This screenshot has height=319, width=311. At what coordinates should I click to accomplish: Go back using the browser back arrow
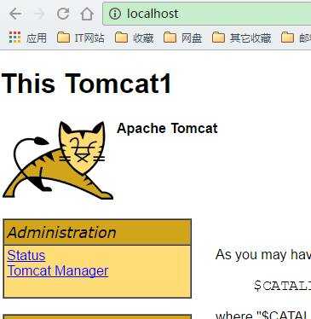tap(15, 14)
